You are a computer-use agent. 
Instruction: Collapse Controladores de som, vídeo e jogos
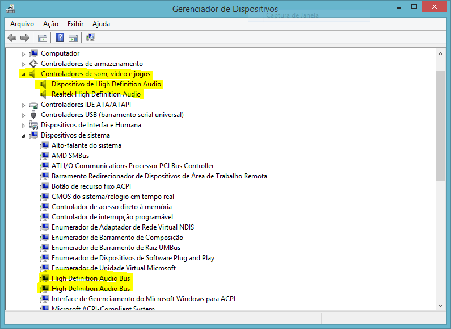pyautogui.click(x=24, y=74)
